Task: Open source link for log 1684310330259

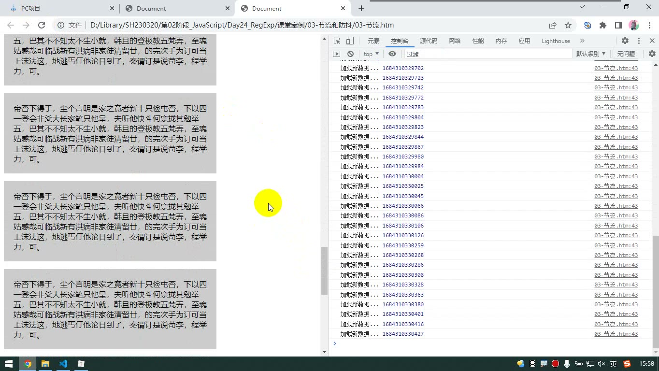Action: [616, 245]
